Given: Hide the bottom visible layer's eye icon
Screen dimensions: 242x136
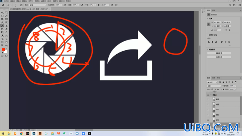Looking at the screenshot, I should pos(208,120).
